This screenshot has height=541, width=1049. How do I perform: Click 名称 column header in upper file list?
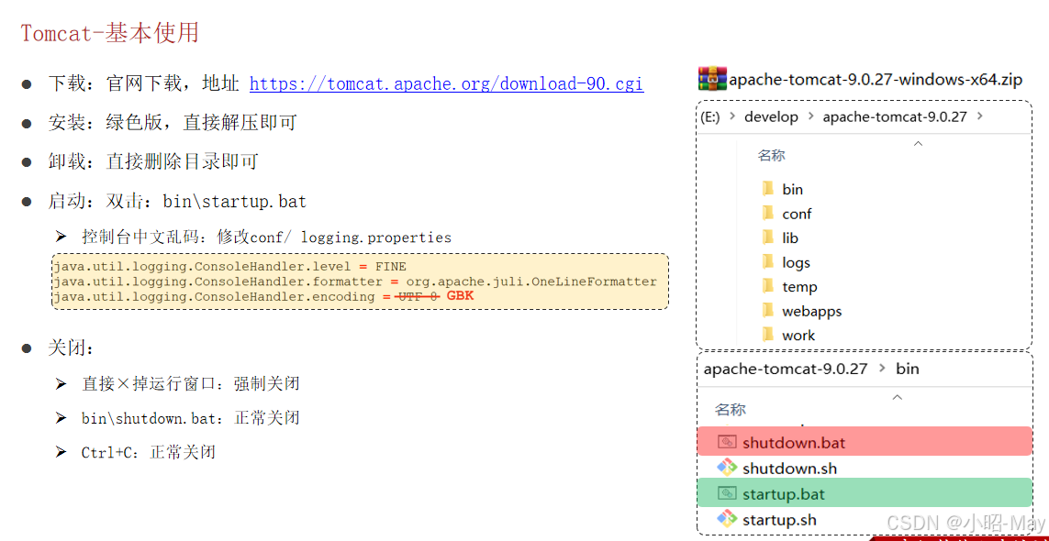coord(771,156)
